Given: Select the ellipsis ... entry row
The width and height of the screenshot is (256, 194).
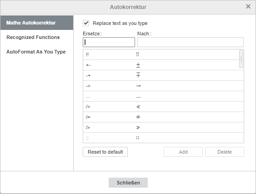Looking at the screenshot, I should point(163,96).
